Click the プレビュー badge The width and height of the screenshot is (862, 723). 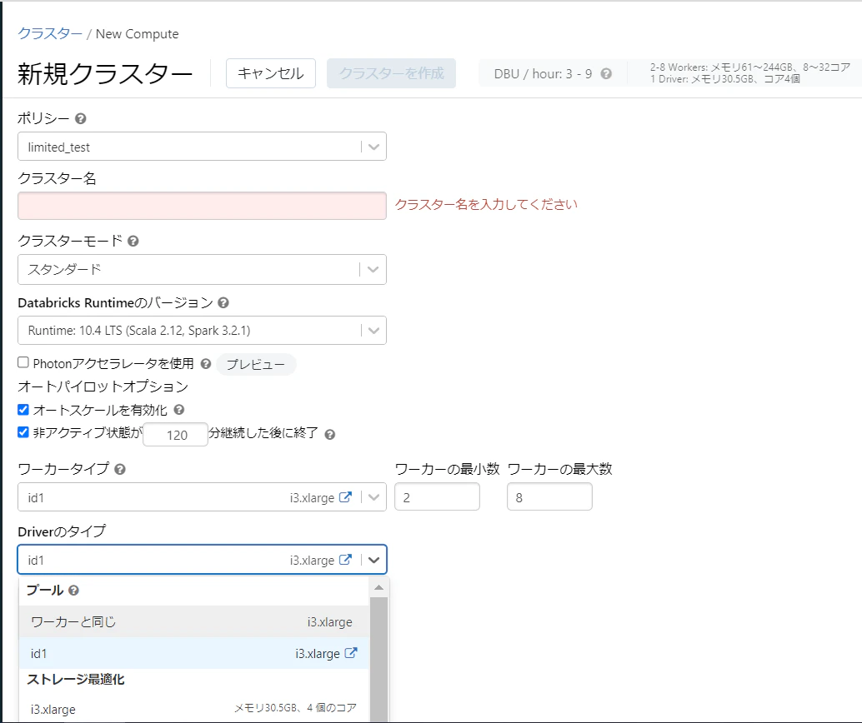point(256,364)
